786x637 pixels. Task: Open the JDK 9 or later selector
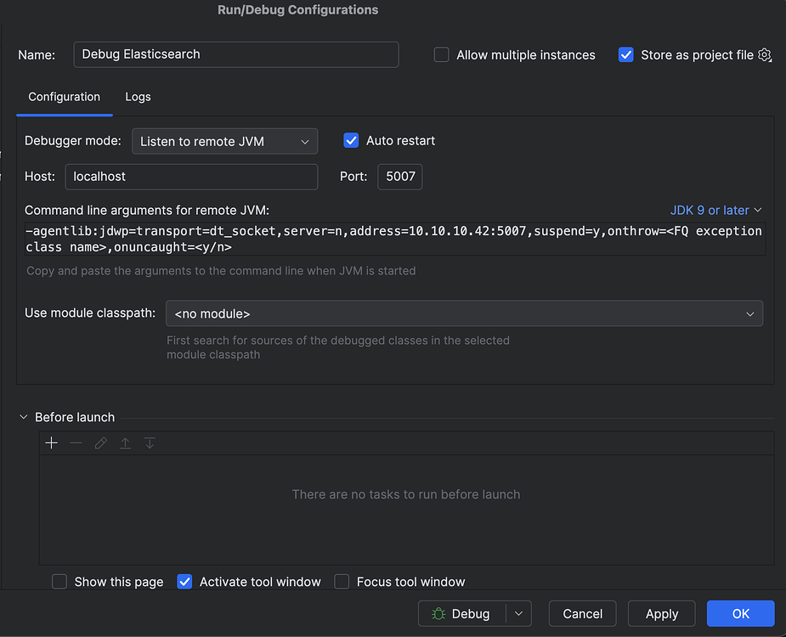[x=716, y=210]
